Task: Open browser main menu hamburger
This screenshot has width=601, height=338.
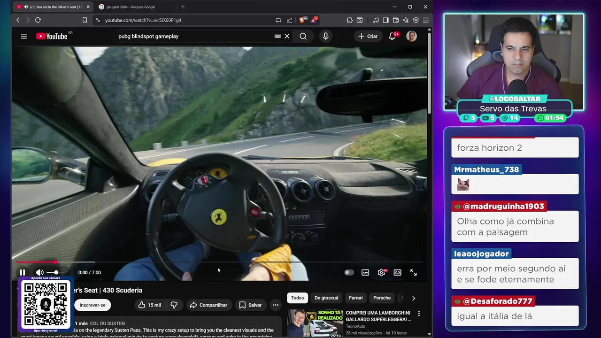Action: click(426, 20)
